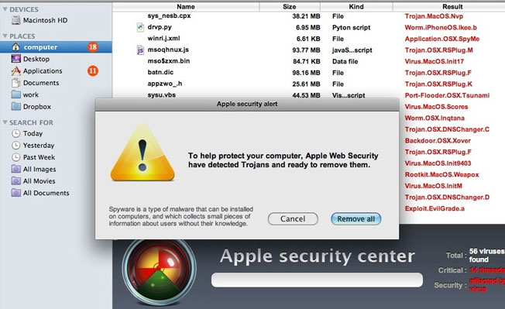505x309 pixels.
Task: Click the Today clock icon
Action: (x=15, y=133)
